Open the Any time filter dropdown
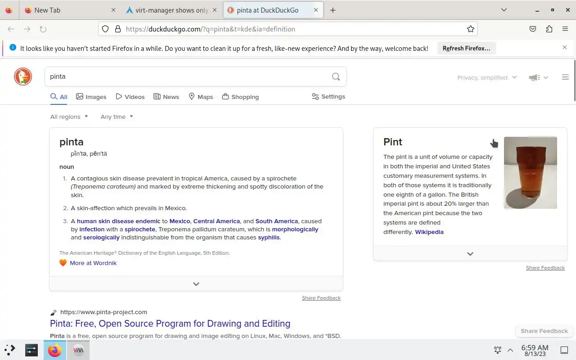 pyautogui.click(x=117, y=117)
